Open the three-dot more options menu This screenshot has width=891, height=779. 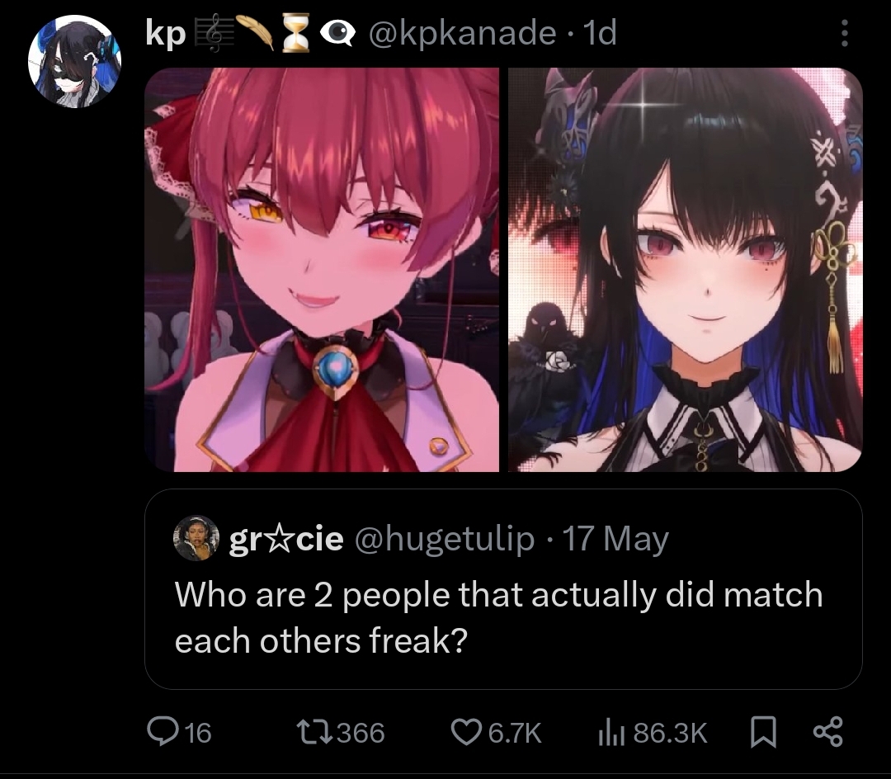click(x=845, y=33)
